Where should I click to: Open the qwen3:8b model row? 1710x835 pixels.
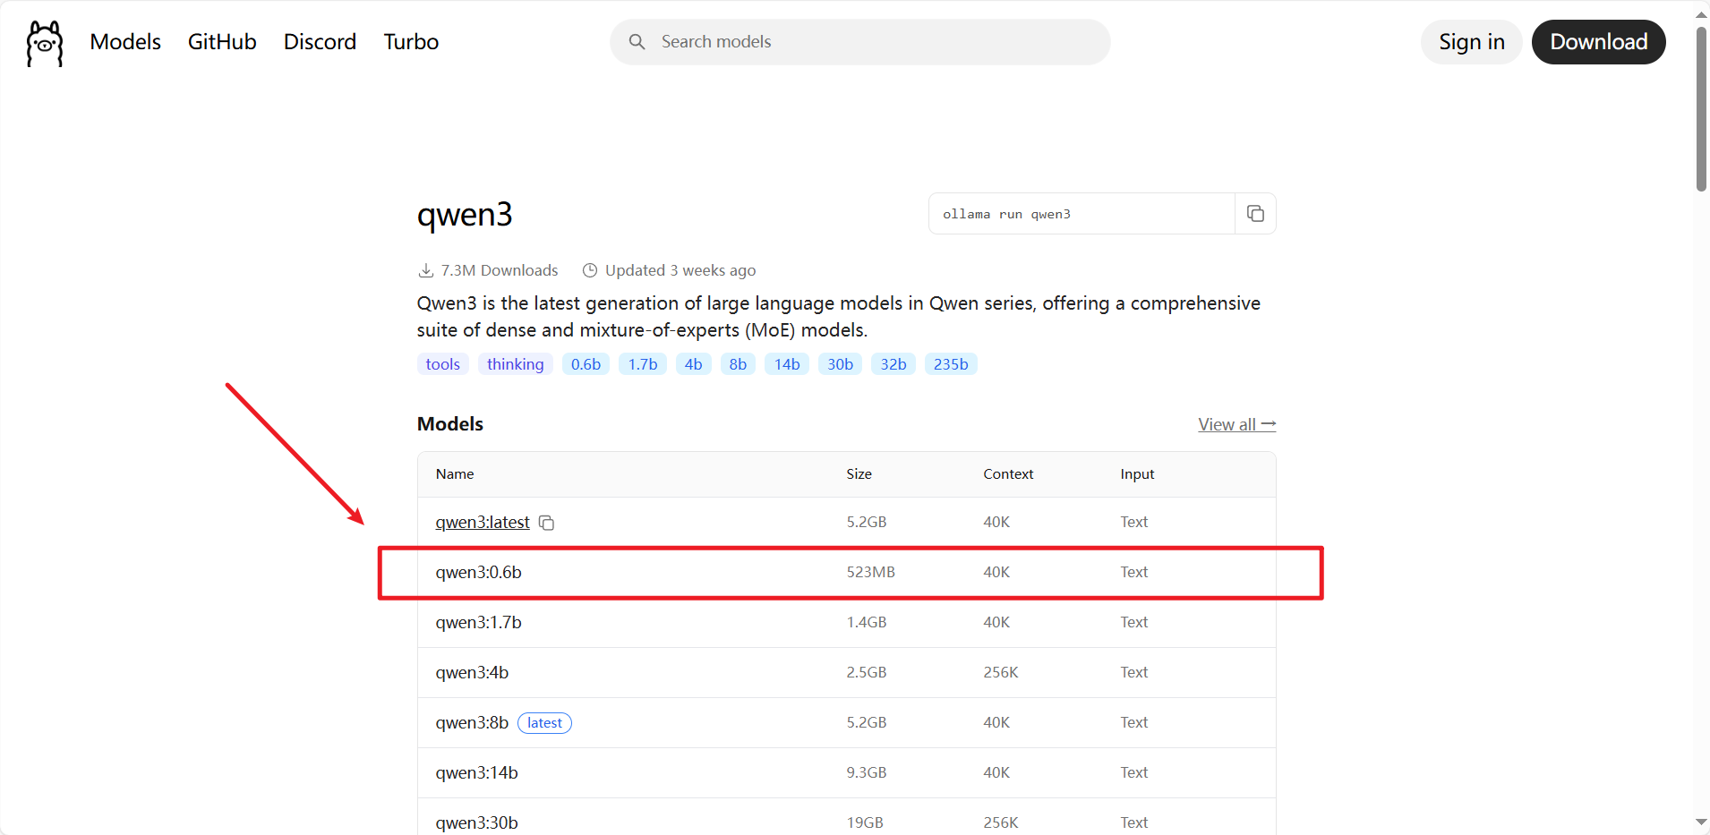pyautogui.click(x=846, y=722)
